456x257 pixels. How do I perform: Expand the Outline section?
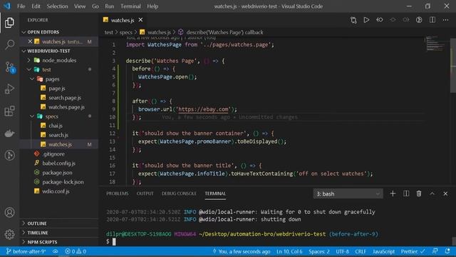click(x=59, y=223)
